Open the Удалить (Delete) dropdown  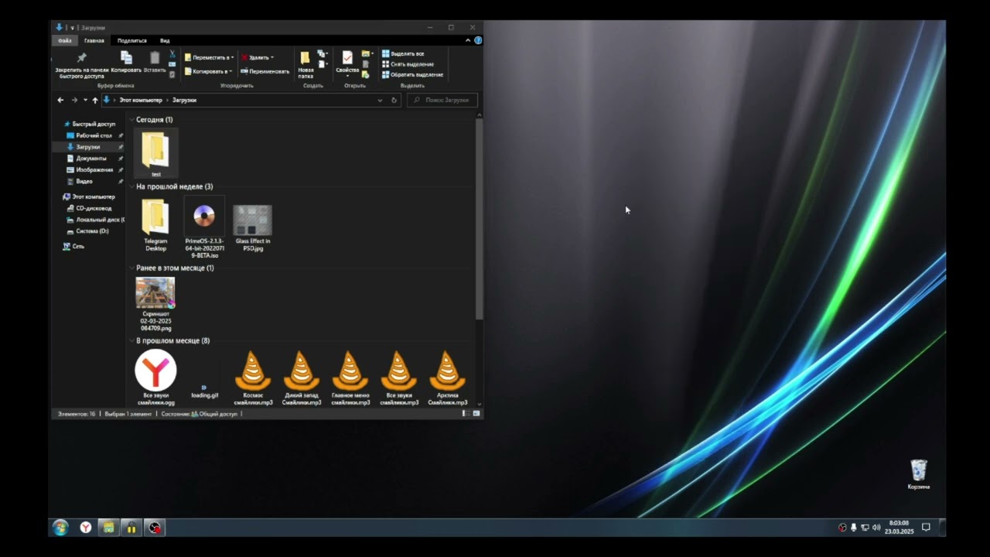pyautogui.click(x=257, y=57)
